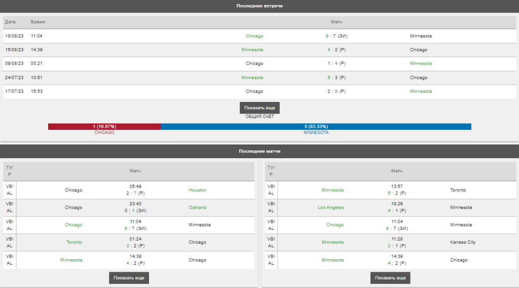Viewport: 519px width, 288px height.
Task: Expand head-to-head list with Показать еще
Action: tap(259, 108)
